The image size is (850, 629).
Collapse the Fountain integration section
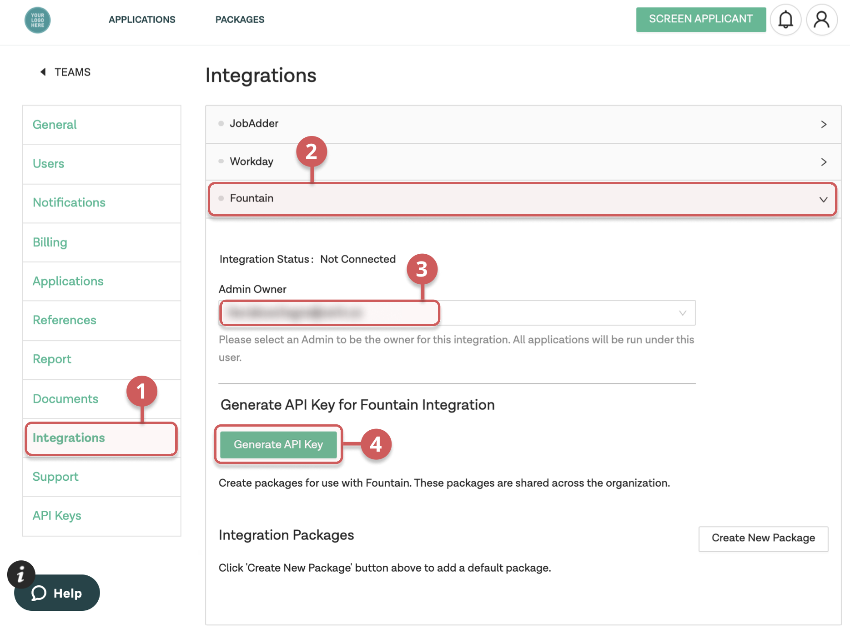[823, 199]
